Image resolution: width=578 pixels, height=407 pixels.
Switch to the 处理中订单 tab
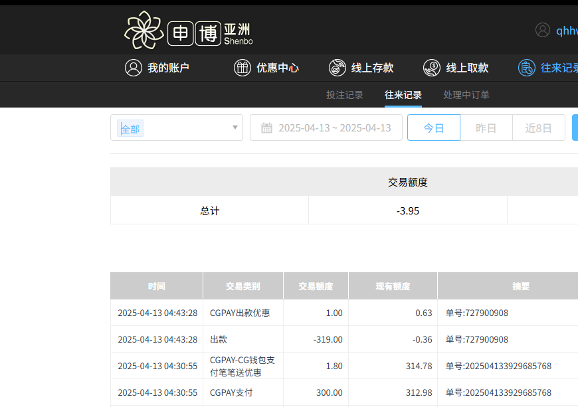466,94
